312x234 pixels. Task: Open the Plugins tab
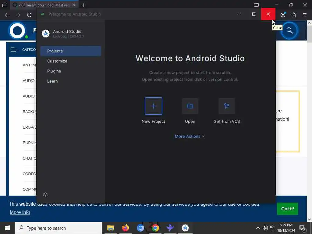click(71, 71)
